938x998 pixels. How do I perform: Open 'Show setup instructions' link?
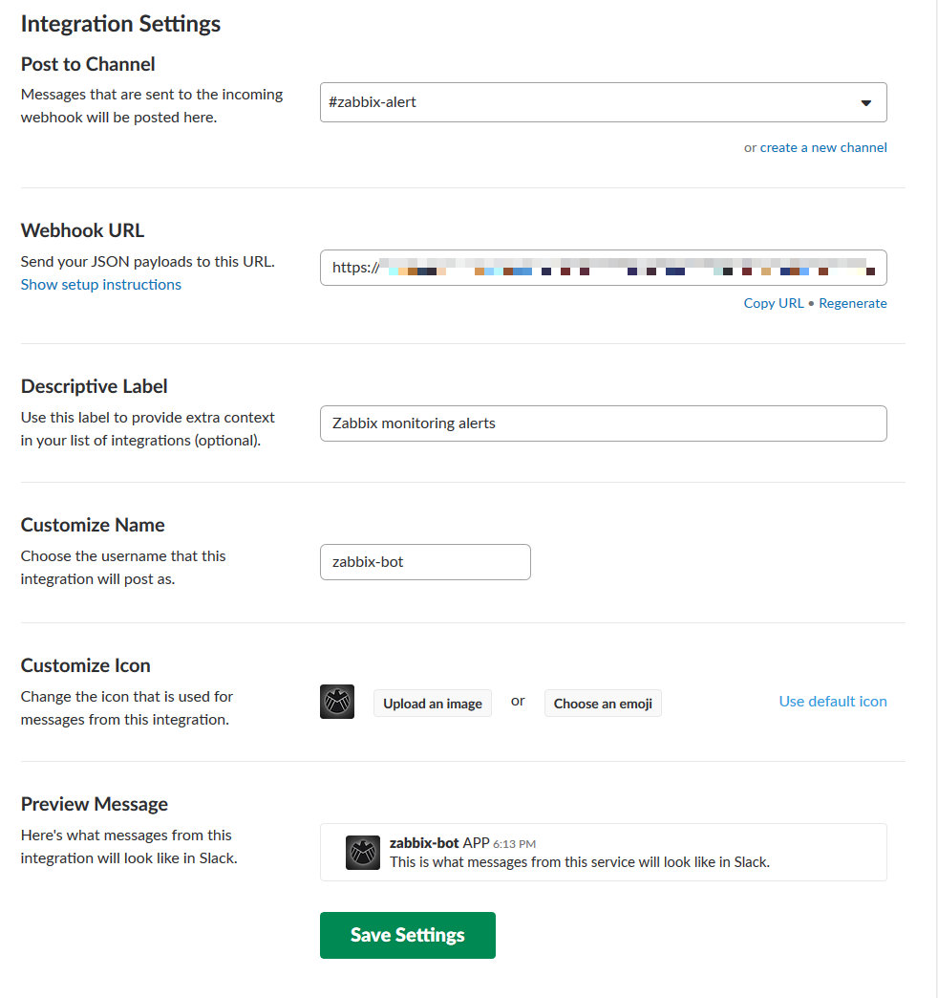point(101,285)
